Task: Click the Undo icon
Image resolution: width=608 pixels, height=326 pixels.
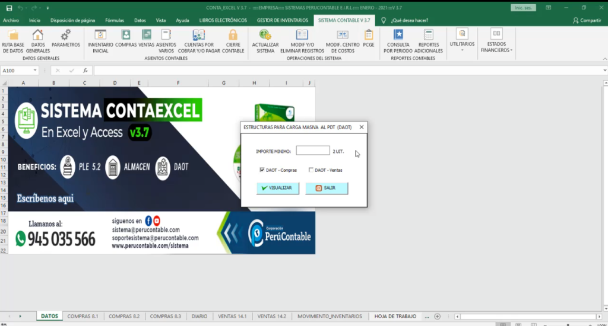Action: point(20,8)
